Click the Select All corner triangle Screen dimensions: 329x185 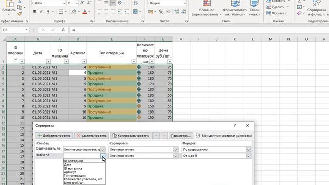4,39
